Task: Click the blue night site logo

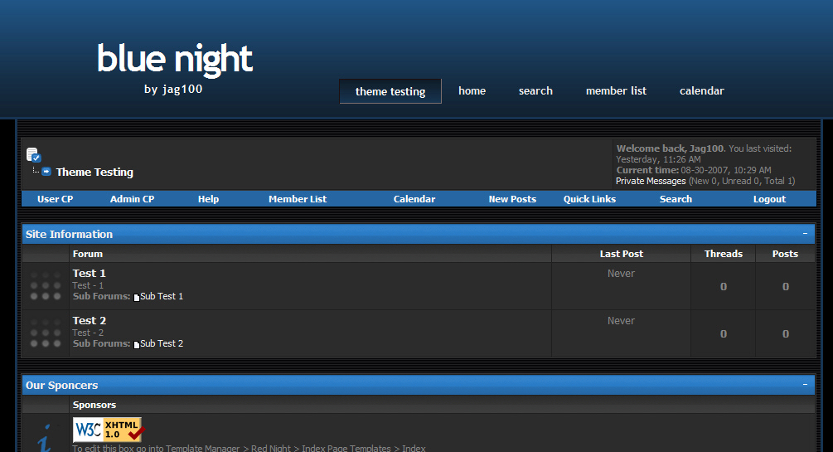Action: [x=174, y=60]
